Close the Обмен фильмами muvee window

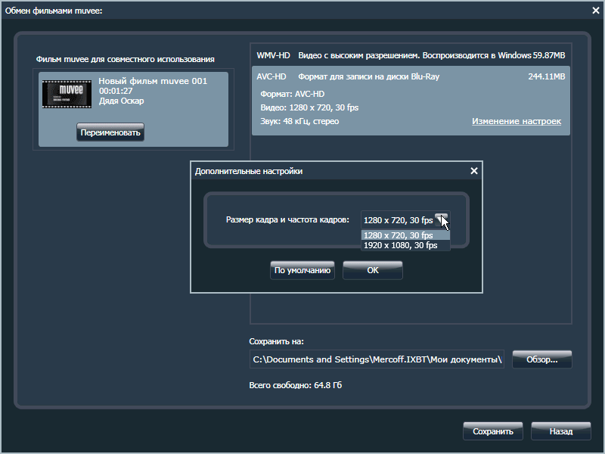coord(596,11)
